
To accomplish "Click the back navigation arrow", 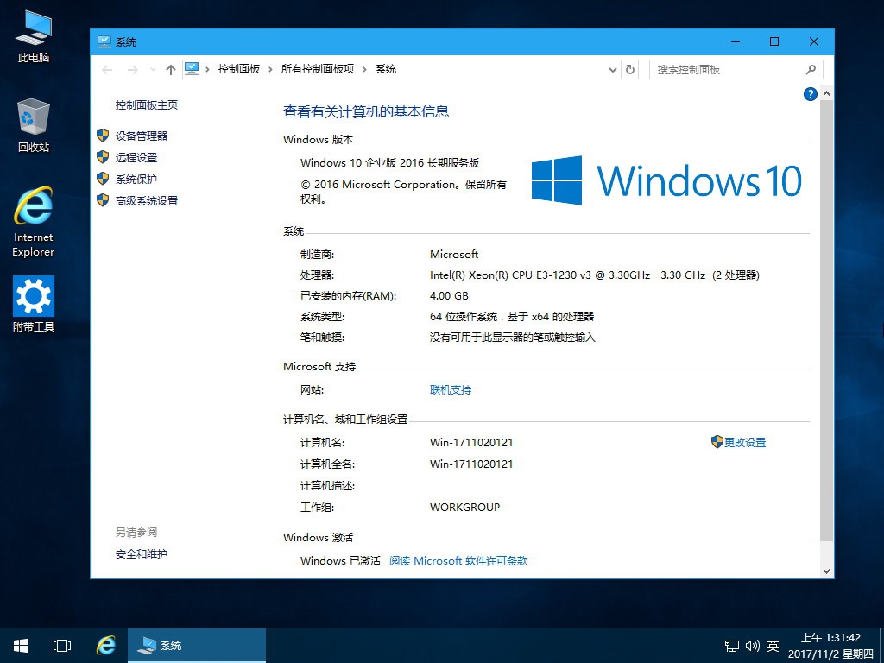I will tap(107, 70).
